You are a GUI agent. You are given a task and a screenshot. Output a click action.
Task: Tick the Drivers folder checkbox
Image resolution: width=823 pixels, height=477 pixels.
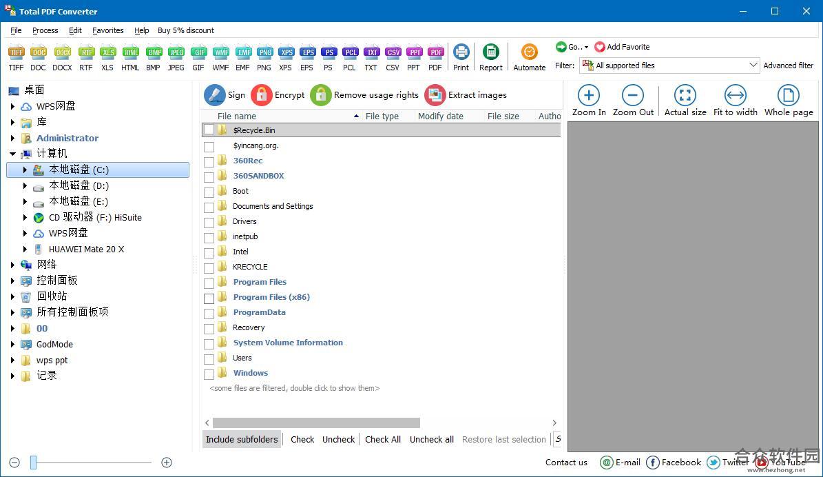(209, 222)
